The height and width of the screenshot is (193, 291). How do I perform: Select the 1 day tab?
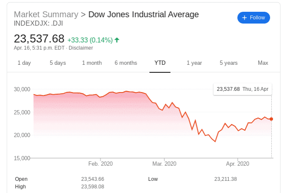click(24, 63)
